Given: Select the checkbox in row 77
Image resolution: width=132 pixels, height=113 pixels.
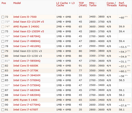Looking at the screenshot, I should 3,41.
